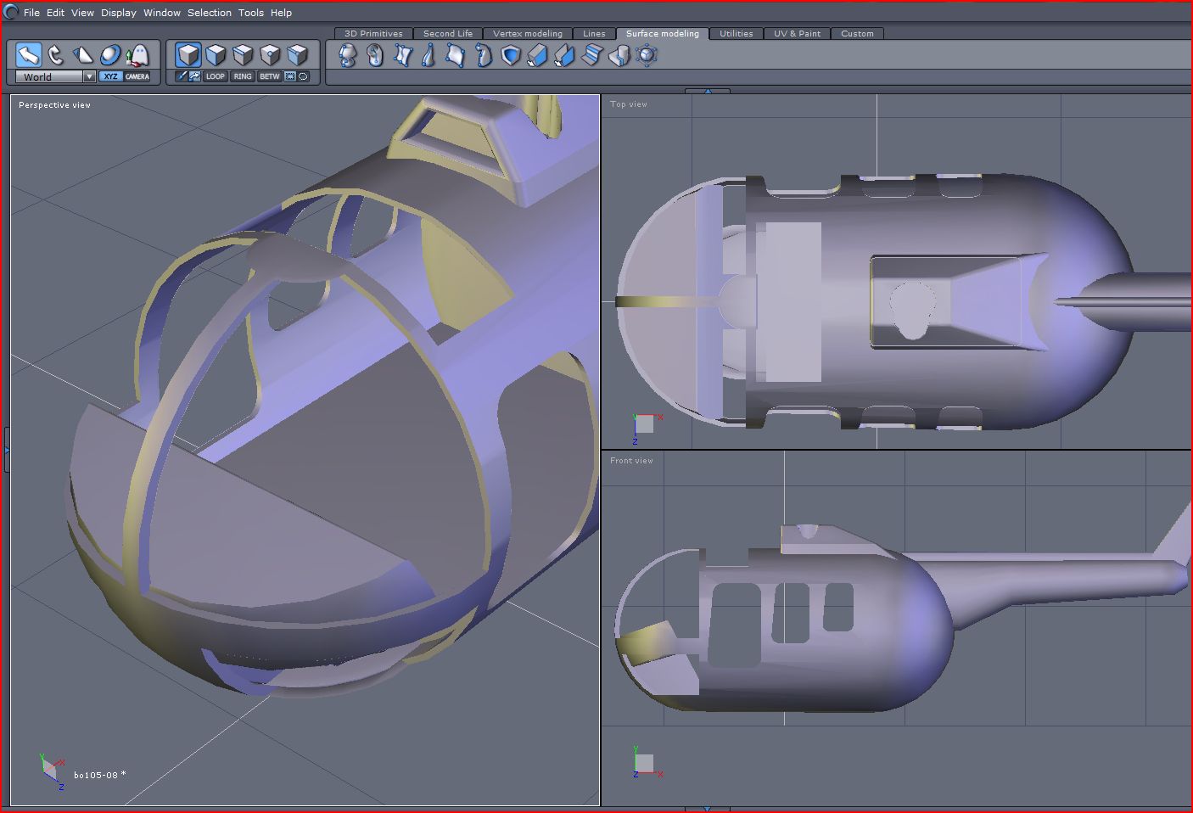Viewport: 1193px width, 813px height.
Task: Choose the Rotate manipulator tool
Action: pyautogui.click(x=56, y=55)
